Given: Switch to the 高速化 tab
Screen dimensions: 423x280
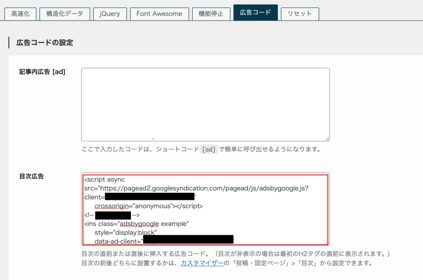Looking at the screenshot, I should tap(20, 14).
